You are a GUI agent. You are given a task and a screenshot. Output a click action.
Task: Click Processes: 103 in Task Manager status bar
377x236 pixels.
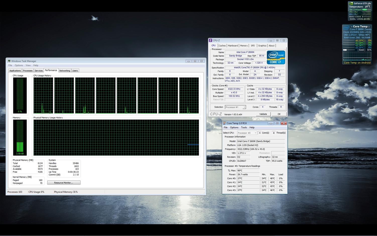point(15,192)
